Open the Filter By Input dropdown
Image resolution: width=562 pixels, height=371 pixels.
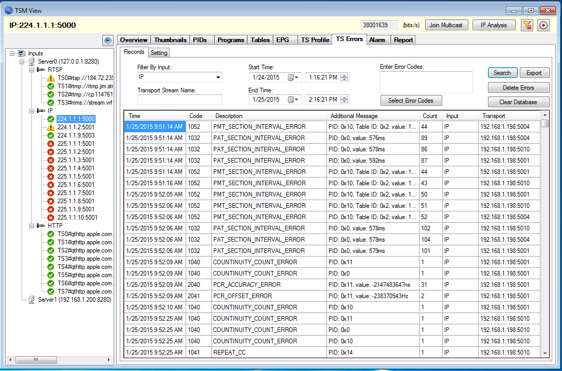219,77
